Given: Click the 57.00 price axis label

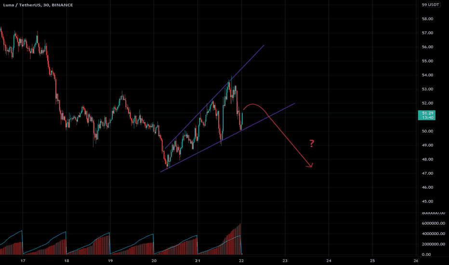Looking at the screenshot, I should 427,33.
